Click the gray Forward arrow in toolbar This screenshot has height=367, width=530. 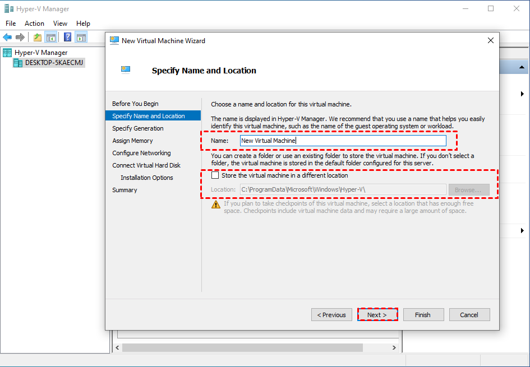(x=20, y=37)
